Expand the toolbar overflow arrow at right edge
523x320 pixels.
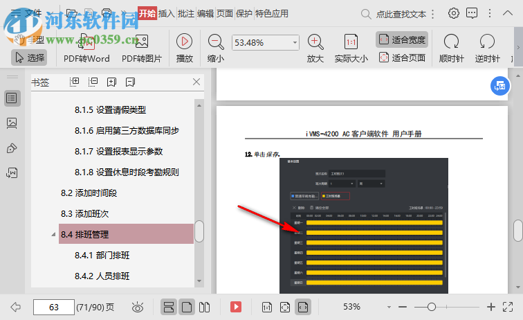pyautogui.click(x=518, y=47)
